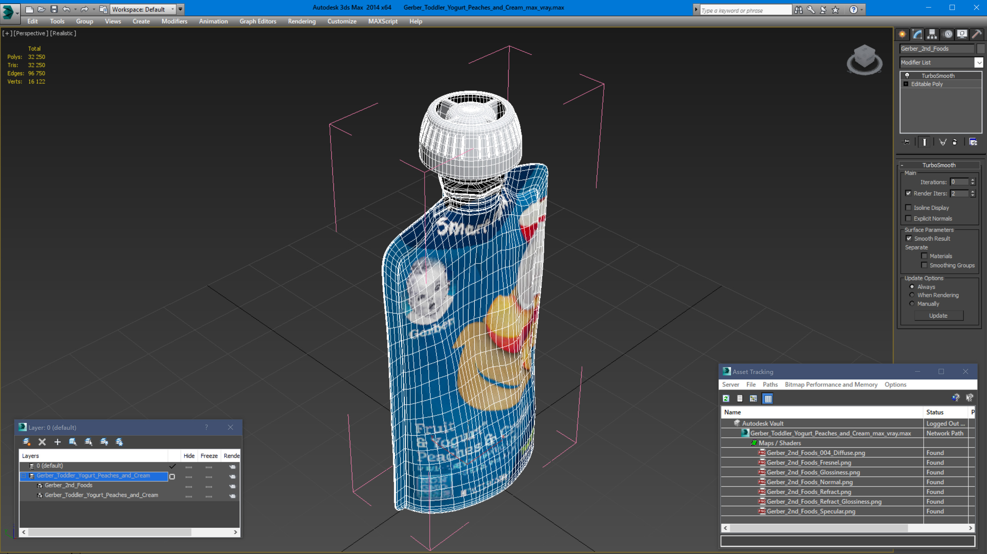Open the Modifiers menu

click(174, 22)
